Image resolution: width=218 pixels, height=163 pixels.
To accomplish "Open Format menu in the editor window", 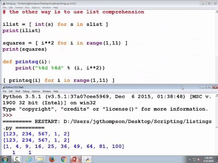I will pyautogui.click(x=19, y=7).
